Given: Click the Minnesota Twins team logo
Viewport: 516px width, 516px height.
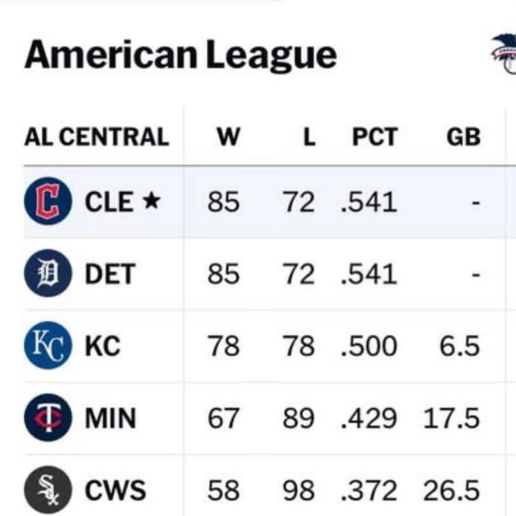Looking at the screenshot, I should tap(48, 418).
